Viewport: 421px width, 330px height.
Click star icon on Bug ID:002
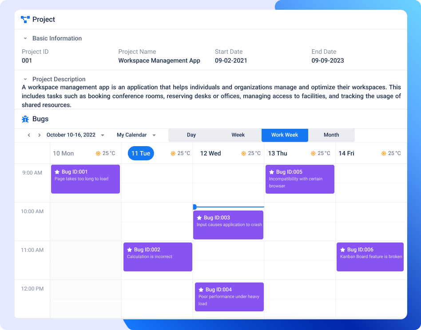(x=129, y=250)
